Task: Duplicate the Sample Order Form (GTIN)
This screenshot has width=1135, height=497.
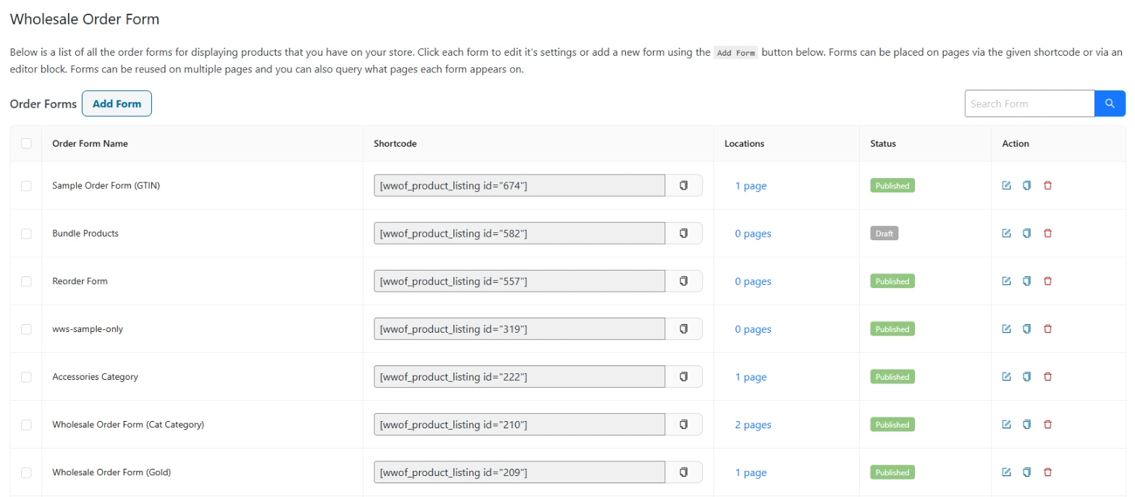Action: (x=1026, y=186)
